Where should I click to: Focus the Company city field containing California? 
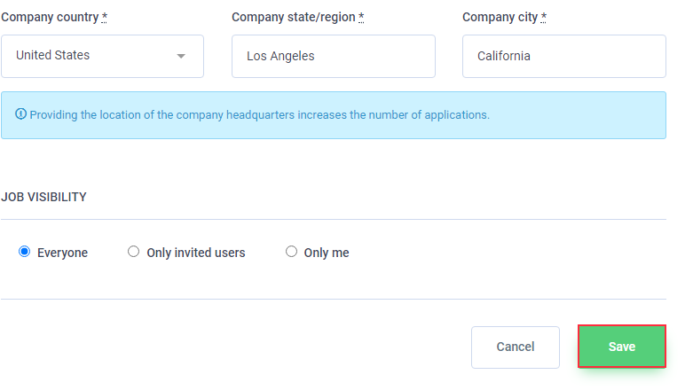tap(564, 56)
